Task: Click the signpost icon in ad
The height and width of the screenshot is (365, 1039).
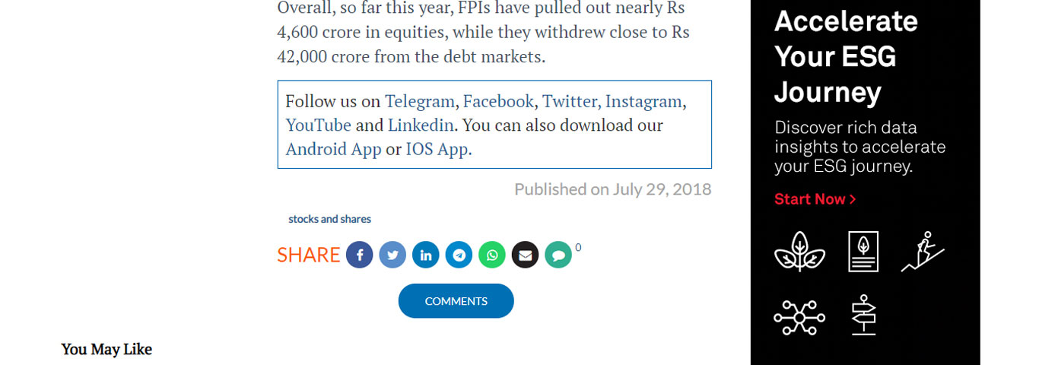Action: (x=863, y=315)
